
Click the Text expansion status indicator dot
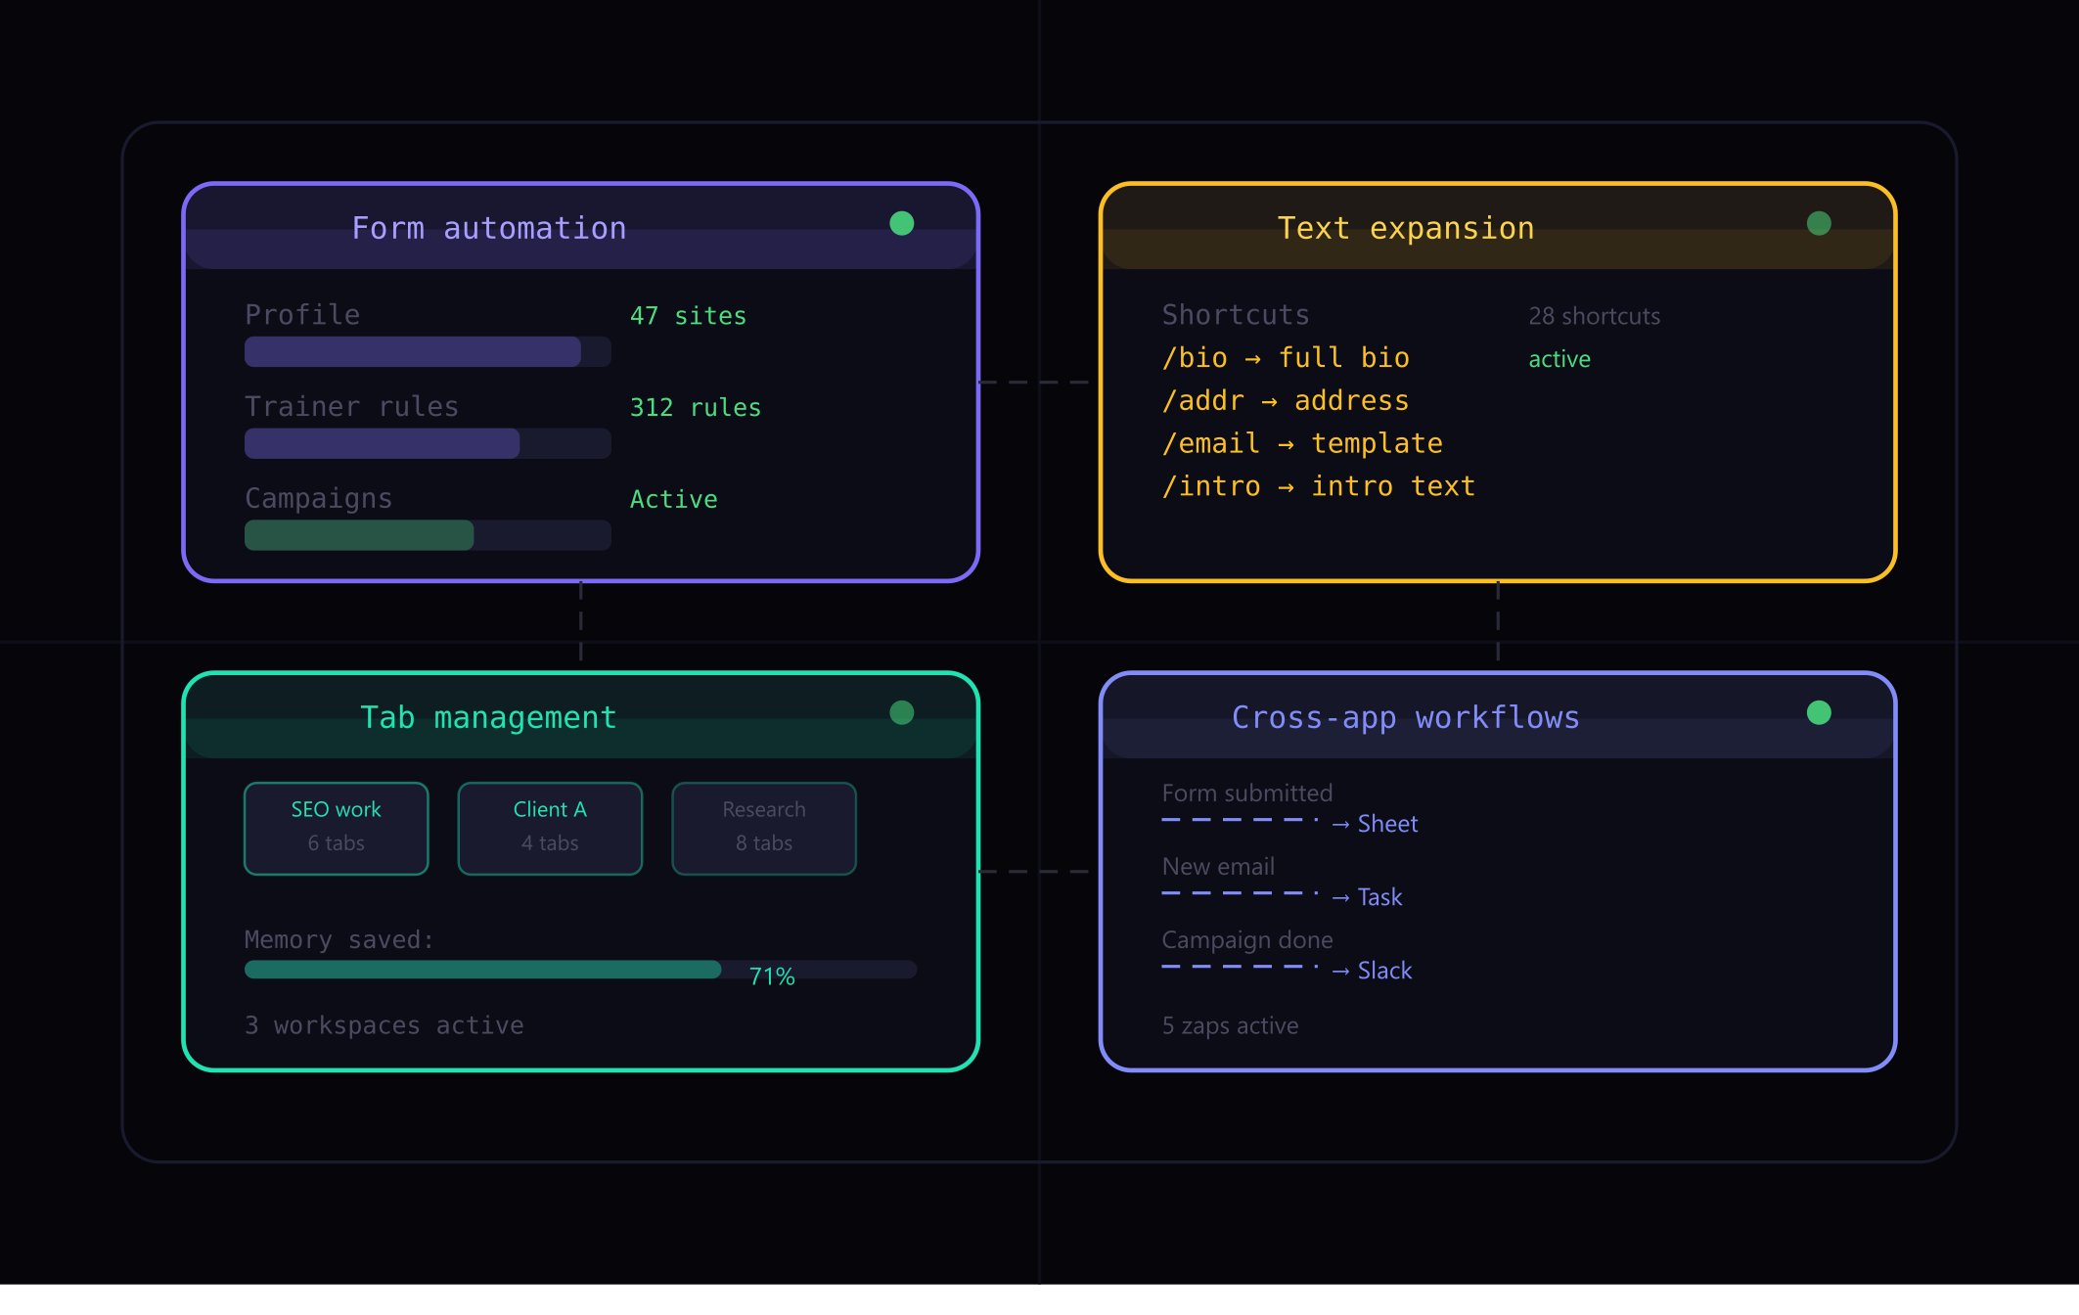[1819, 223]
